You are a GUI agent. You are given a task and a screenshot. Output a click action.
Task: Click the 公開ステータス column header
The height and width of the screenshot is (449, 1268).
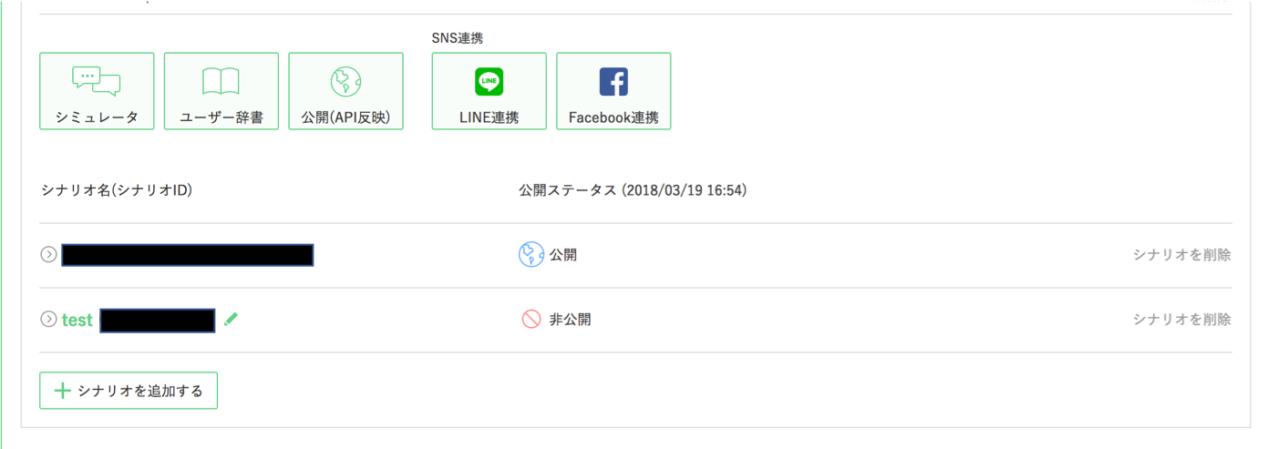(x=633, y=190)
